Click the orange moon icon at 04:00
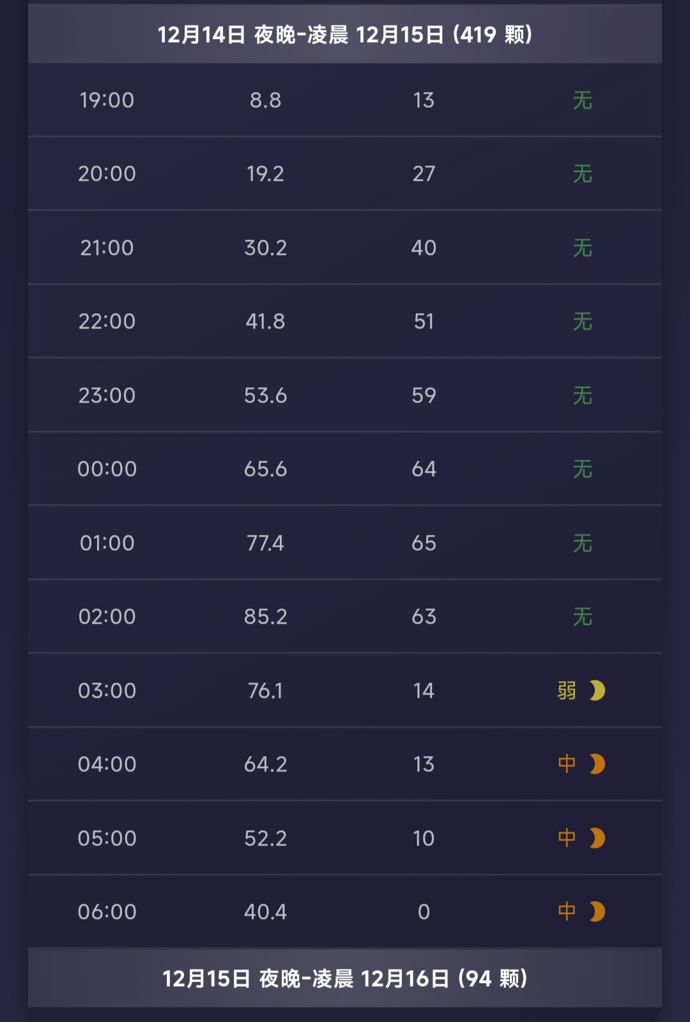 point(597,764)
